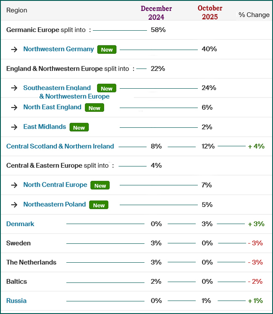The image size is (273, 314).
Task: Click the New badge beside Northwestern Germany
Action: pyautogui.click(x=107, y=50)
